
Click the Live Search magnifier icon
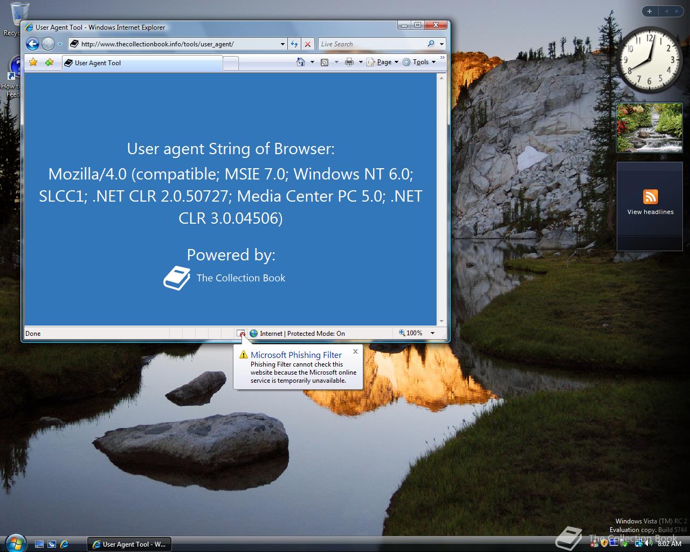[431, 44]
